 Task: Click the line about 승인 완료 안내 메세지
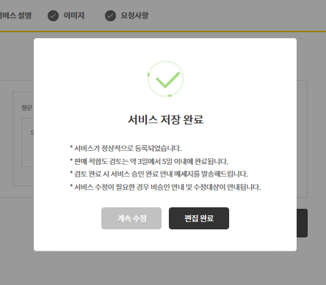point(159,174)
